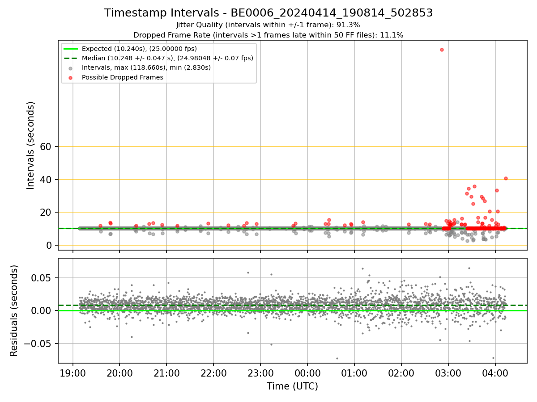Click the "19:00" time tick label

click(x=73, y=373)
